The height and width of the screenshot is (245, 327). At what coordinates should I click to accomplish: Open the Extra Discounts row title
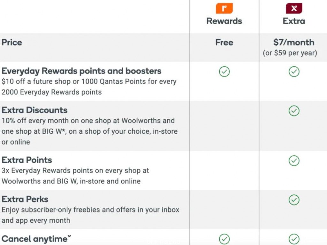[x=34, y=110]
